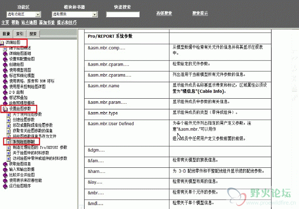Click the 访问绘图中零件或组件的材料参数 page icon
Image resolution: width=299 pixels, height=209 pixels.
coord(9,158)
